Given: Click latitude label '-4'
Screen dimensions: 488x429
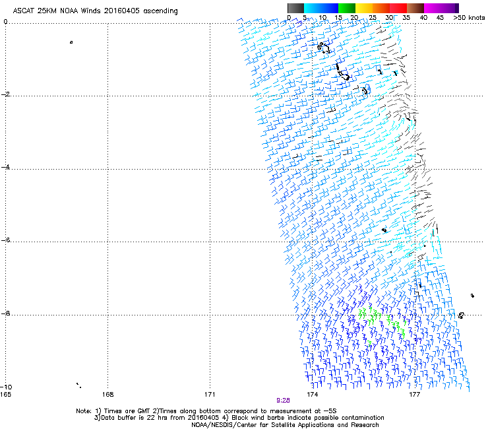Looking at the screenshot, I should tap(5, 167).
